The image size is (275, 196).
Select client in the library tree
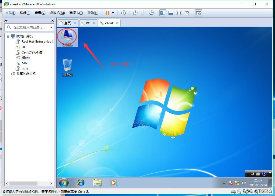click(x=23, y=58)
